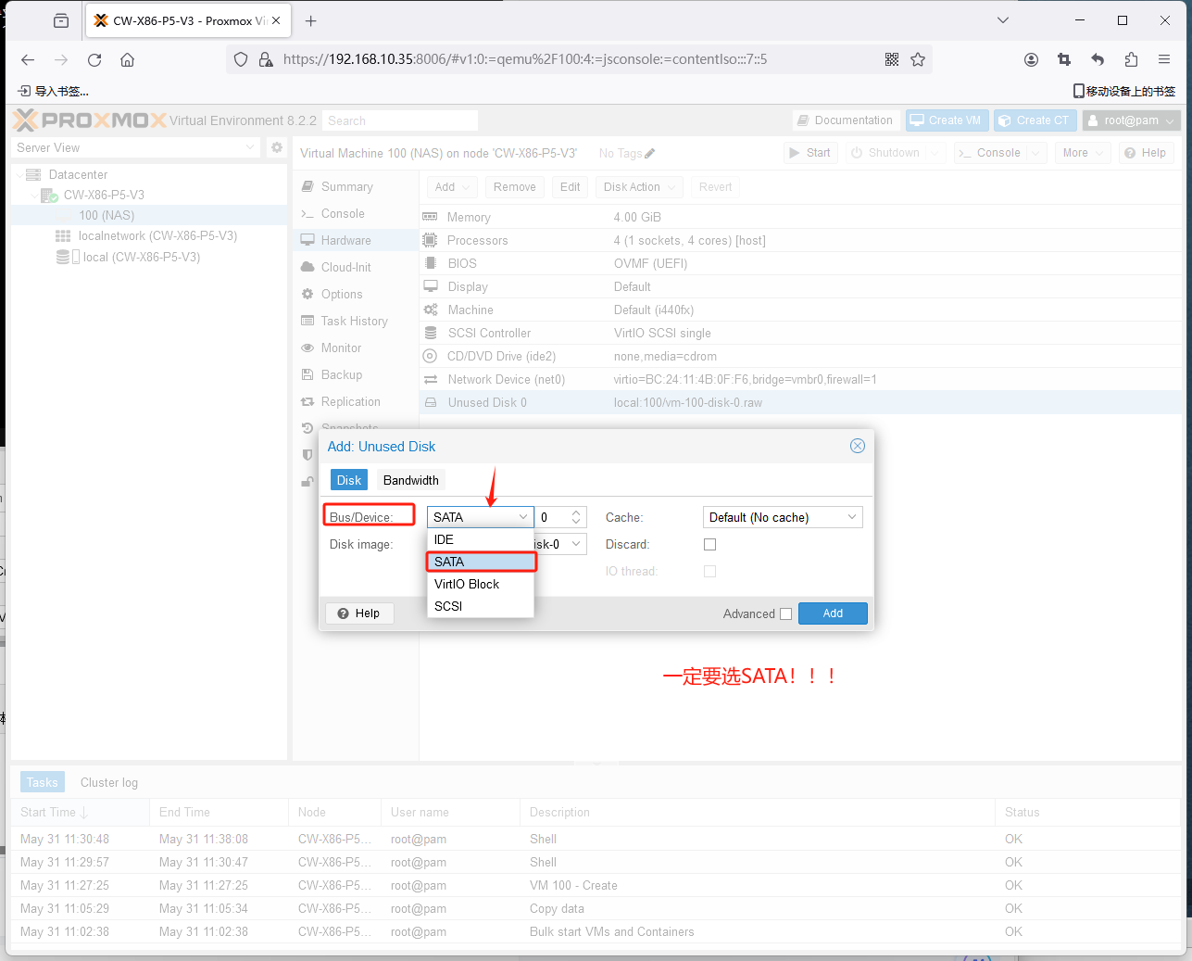Viewport: 1192px width, 961px height.
Task: Click Create VM
Action: (x=947, y=120)
